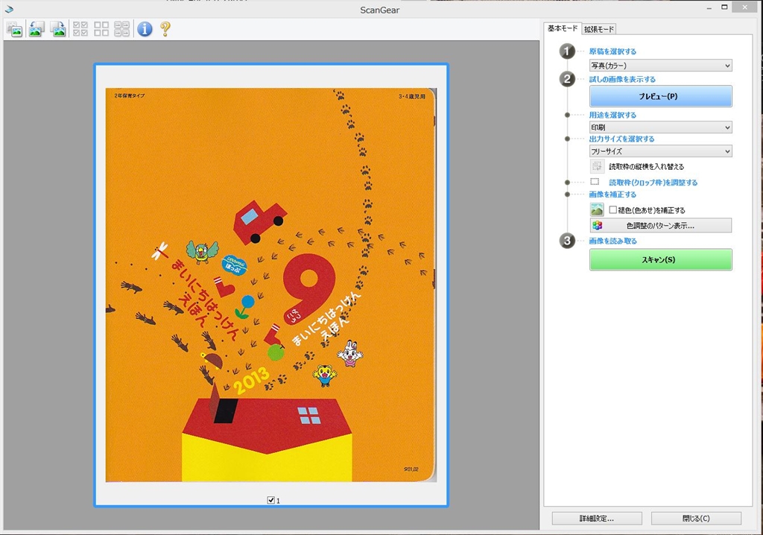Minimize the ScanGear window
The width and height of the screenshot is (763, 535).
pos(709,7)
